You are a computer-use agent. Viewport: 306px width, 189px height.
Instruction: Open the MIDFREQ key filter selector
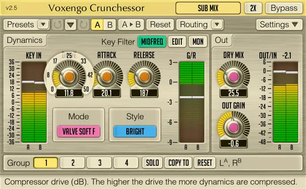point(152,42)
